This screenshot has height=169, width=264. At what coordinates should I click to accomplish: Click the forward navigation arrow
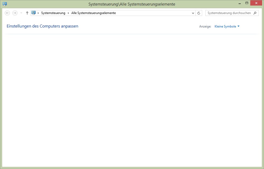(15, 13)
